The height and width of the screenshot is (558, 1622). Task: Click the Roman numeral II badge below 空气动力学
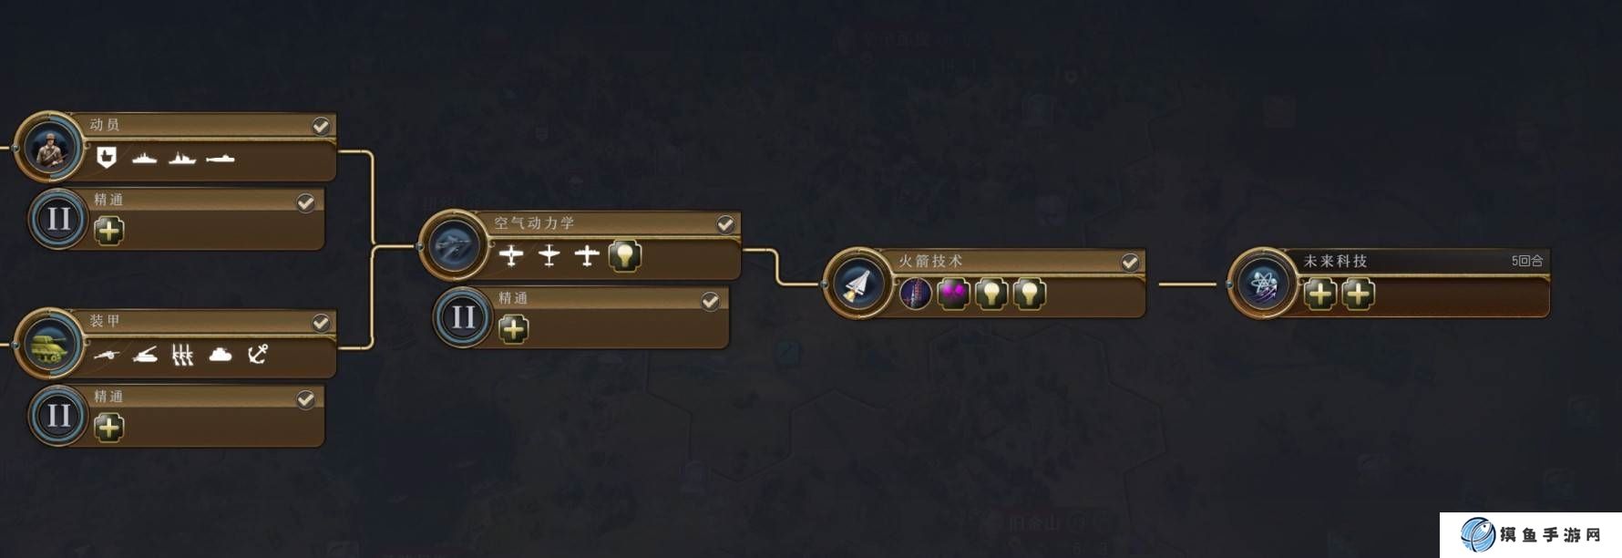click(463, 317)
